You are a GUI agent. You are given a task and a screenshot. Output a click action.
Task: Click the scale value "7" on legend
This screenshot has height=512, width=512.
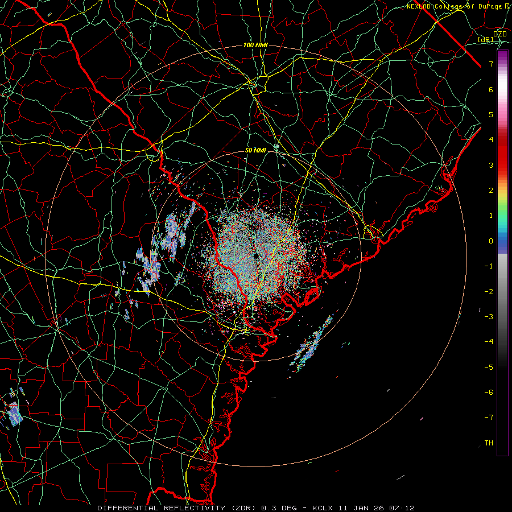(491, 64)
